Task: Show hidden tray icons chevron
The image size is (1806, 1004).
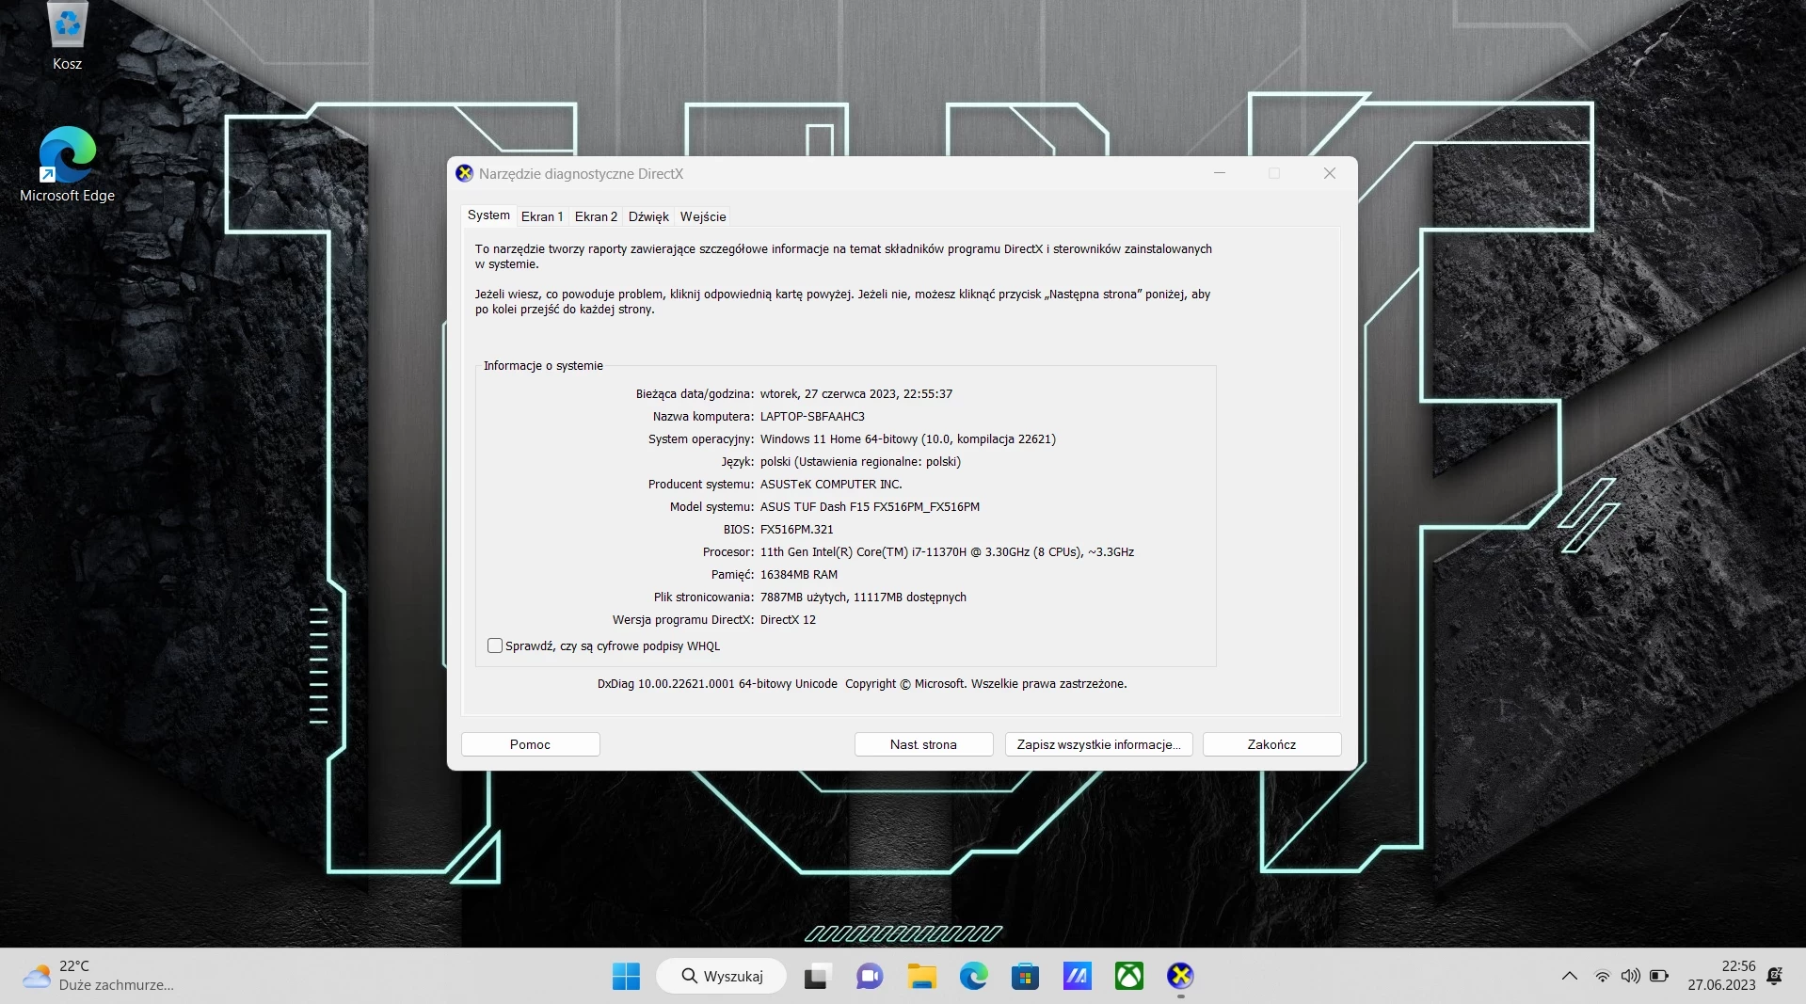Action: pyautogui.click(x=1569, y=976)
